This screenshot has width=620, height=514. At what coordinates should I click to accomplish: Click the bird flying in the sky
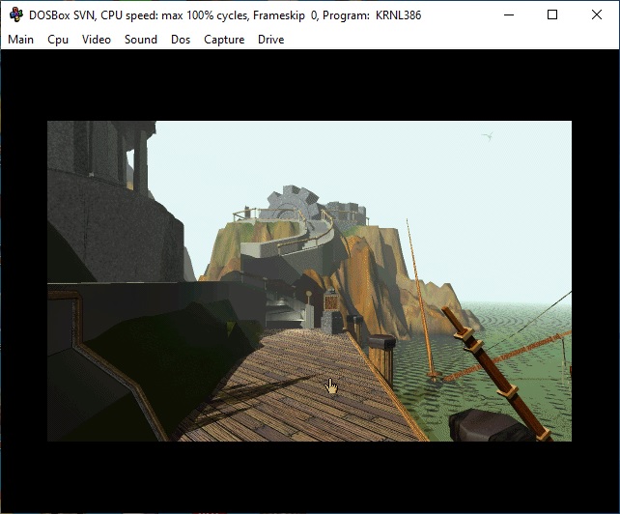(488, 136)
